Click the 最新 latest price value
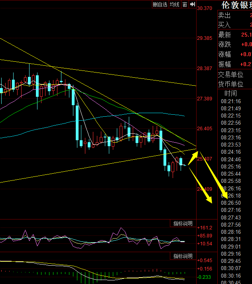This screenshot has height=284, width=252. [246, 35]
